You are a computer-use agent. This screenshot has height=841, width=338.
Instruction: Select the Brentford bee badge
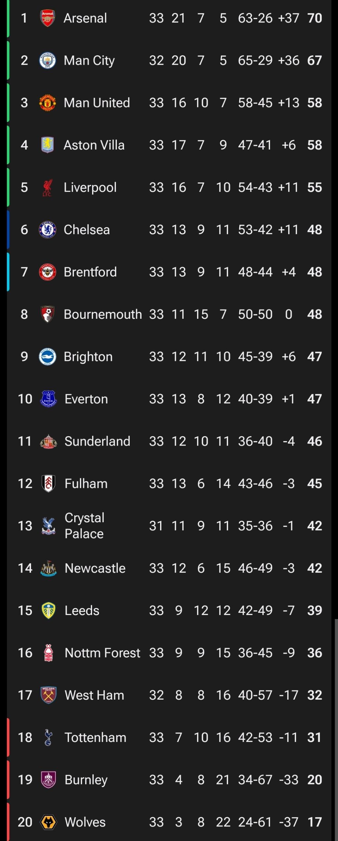(48, 272)
